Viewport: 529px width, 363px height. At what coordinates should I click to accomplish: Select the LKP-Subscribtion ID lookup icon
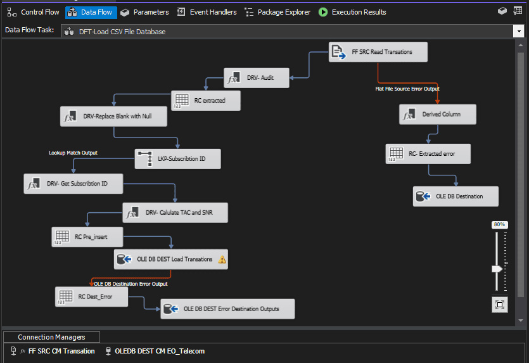click(x=146, y=159)
